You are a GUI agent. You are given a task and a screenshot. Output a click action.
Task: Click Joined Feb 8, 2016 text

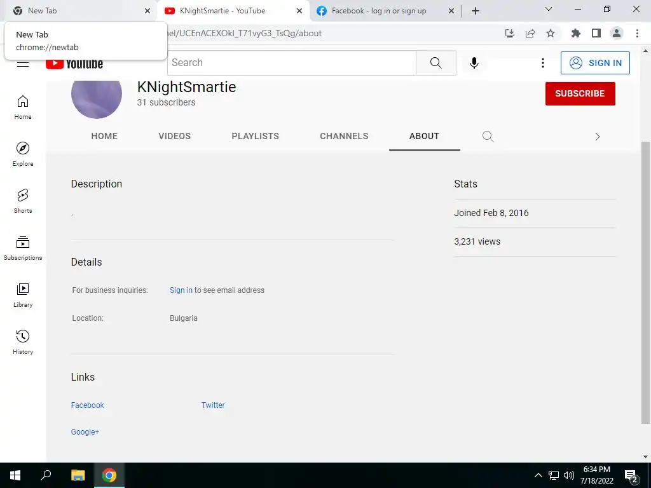tap(491, 213)
